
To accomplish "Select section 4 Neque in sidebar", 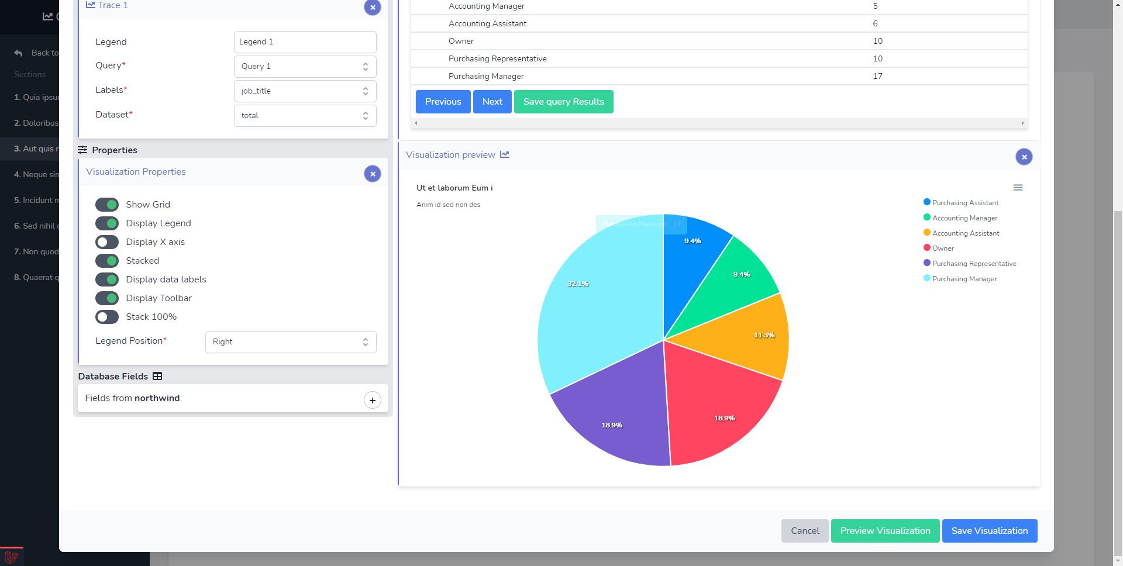I will coord(36,174).
